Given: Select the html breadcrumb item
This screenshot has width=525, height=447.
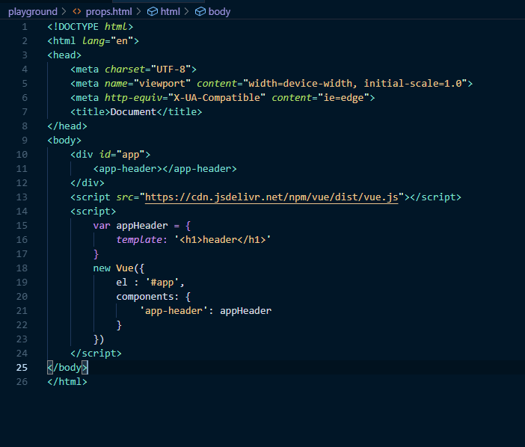Looking at the screenshot, I should [x=170, y=12].
